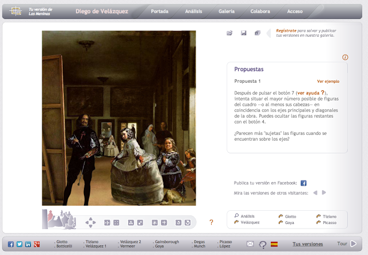Click the counterclockwise reset icon
The image size is (368, 255).
[178, 223]
